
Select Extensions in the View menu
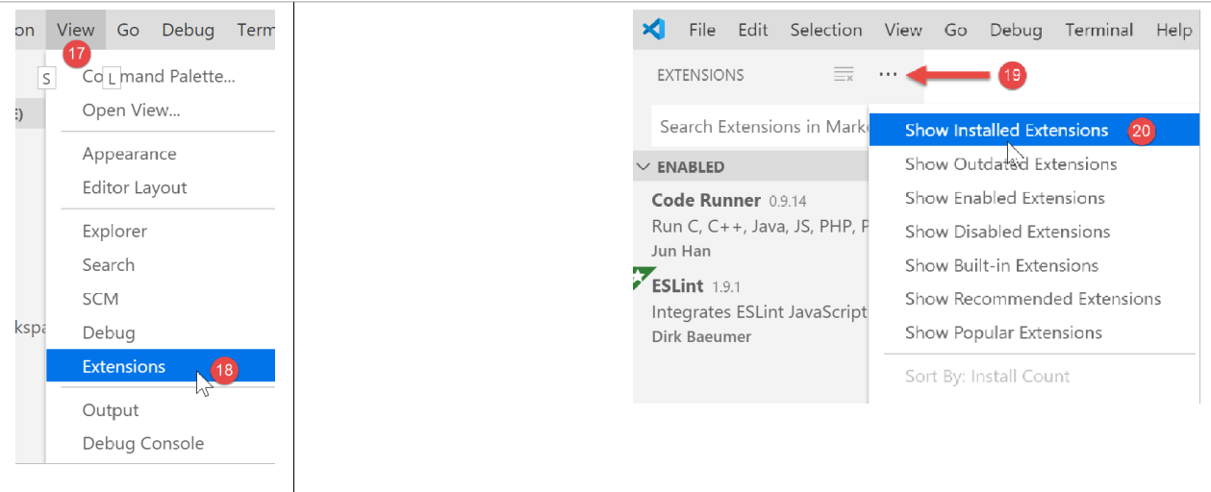(x=124, y=366)
